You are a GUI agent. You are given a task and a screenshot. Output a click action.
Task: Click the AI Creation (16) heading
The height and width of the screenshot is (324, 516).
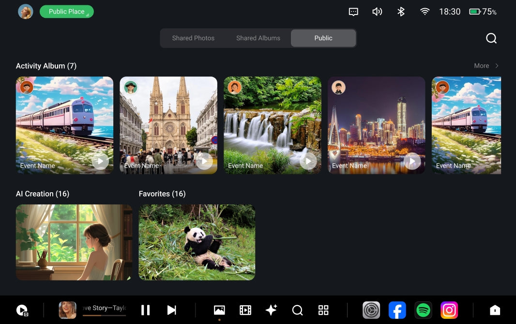tap(43, 194)
